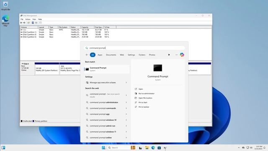Click the Windows Start button on taskbar
The height and width of the screenshot is (151, 268).
103,148
